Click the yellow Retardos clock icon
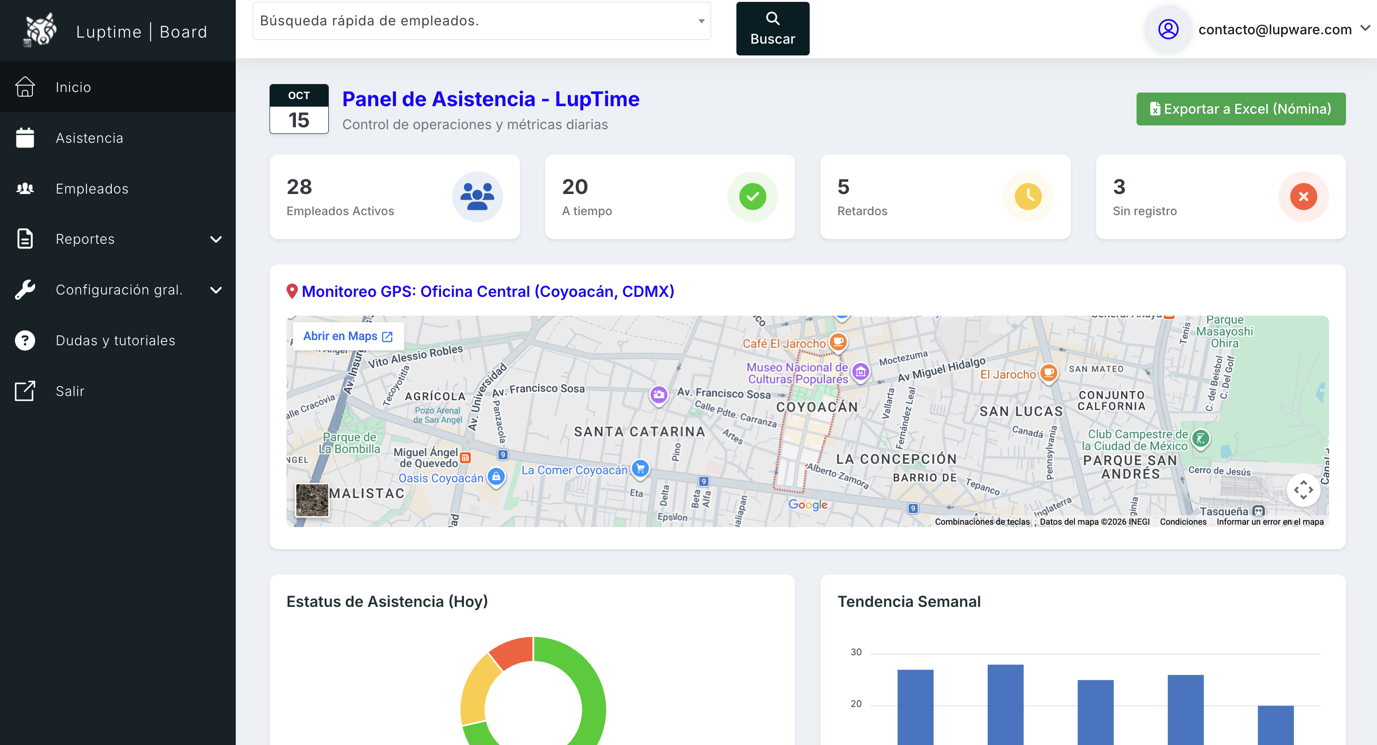The image size is (1377, 745). 1028,196
